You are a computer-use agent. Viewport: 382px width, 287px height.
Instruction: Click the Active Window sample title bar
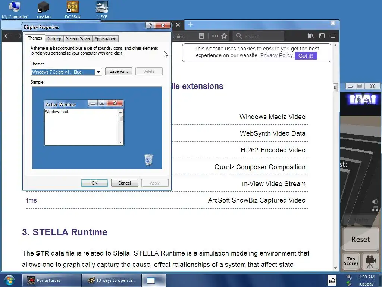[66, 105]
